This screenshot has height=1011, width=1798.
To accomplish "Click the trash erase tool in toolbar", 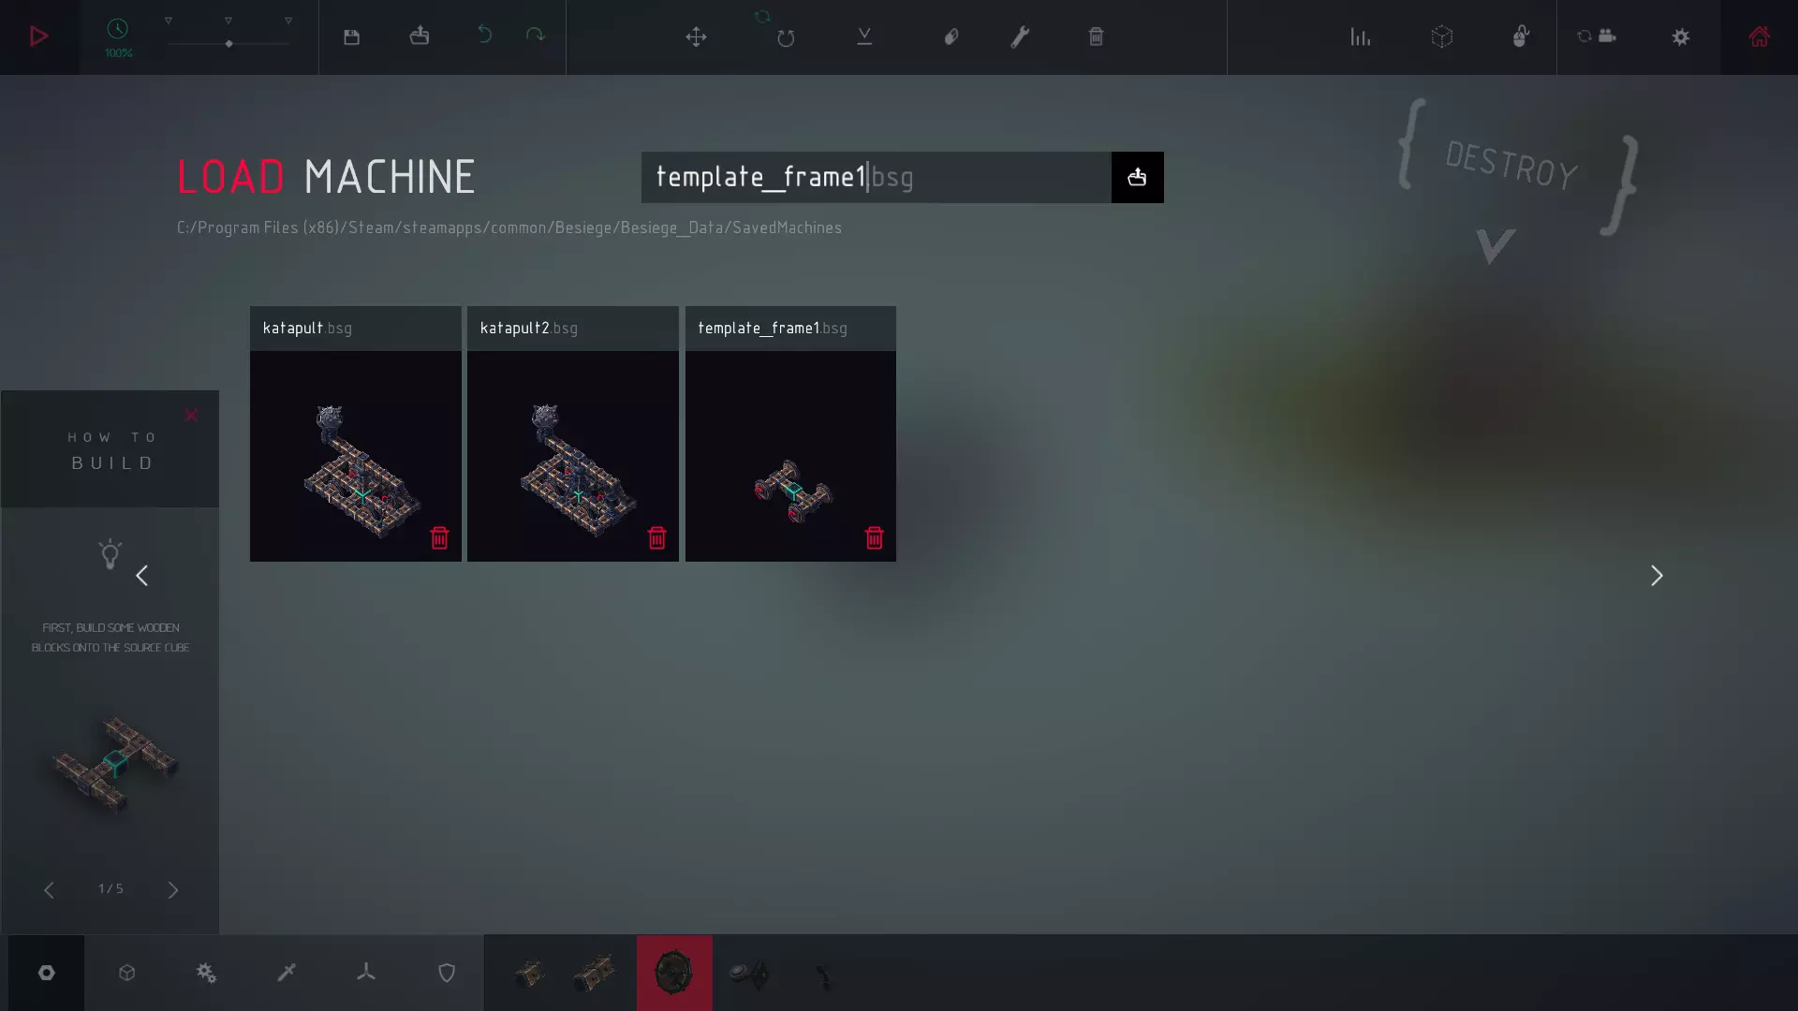I will click(1096, 37).
